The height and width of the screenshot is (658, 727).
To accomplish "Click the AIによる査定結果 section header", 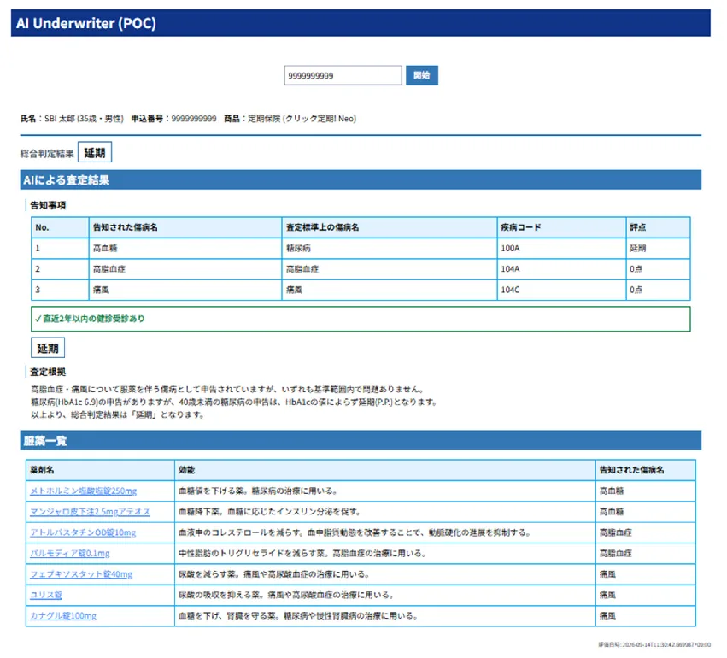I will 361,180.
